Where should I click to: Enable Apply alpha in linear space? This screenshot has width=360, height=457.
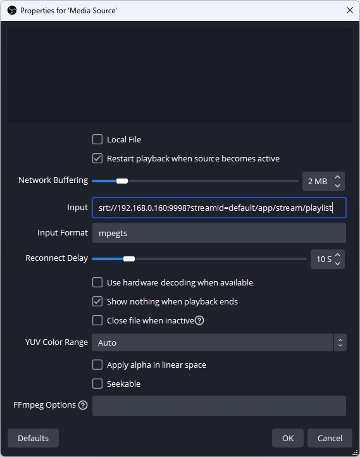(97, 365)
